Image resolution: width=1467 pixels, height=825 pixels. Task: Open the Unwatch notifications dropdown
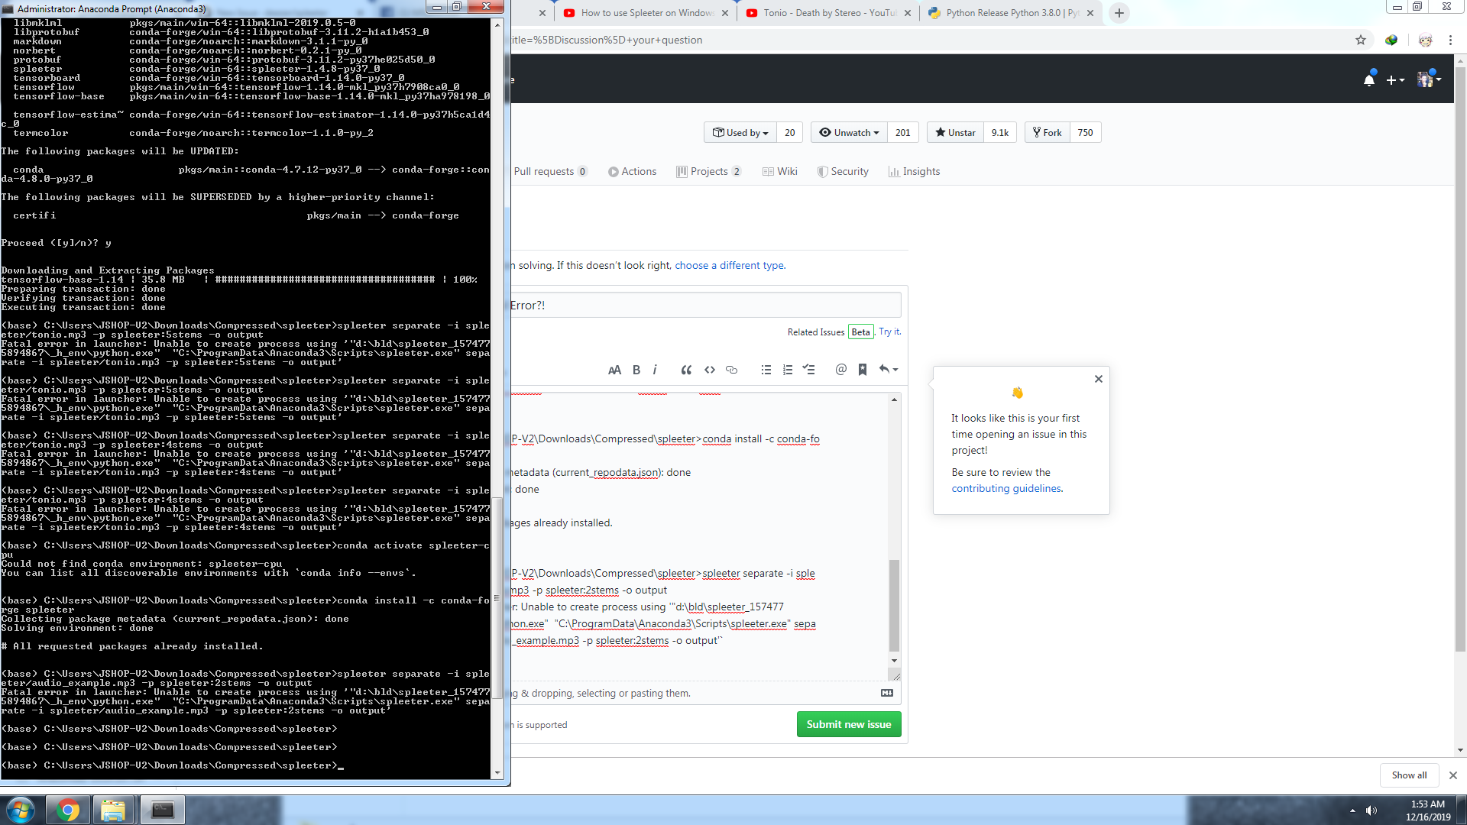(848, 132)
